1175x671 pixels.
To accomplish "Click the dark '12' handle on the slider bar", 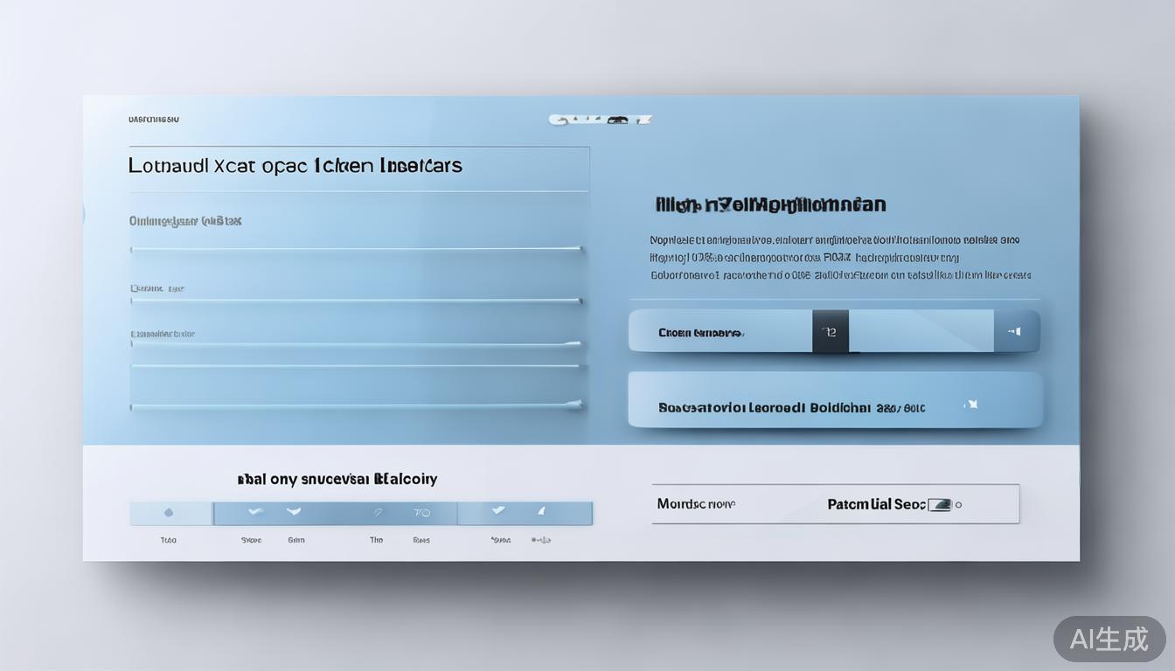I will pos(831,332).
